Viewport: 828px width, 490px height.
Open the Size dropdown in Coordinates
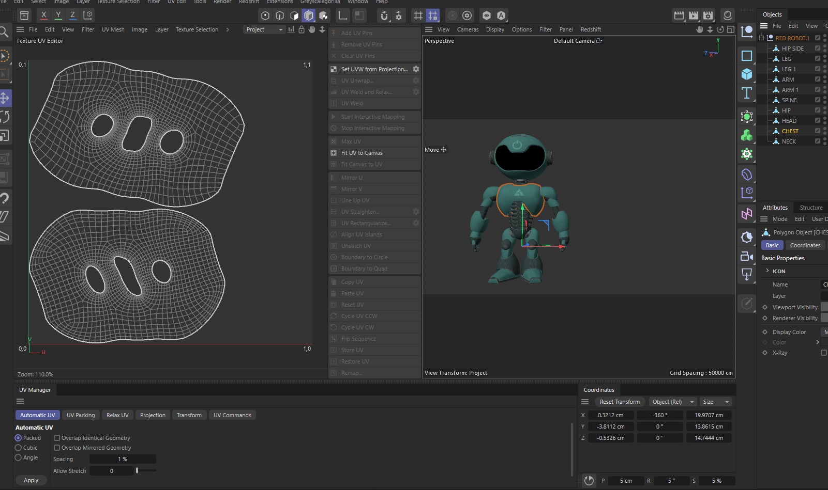pyautogui.click(x=716, y=402)
